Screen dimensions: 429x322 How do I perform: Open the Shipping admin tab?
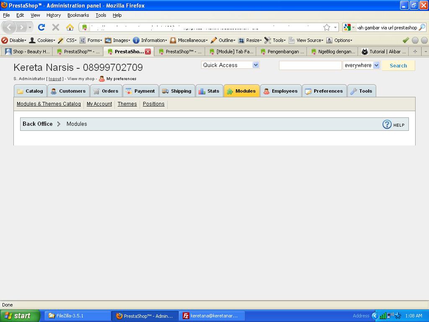point(177,91)
